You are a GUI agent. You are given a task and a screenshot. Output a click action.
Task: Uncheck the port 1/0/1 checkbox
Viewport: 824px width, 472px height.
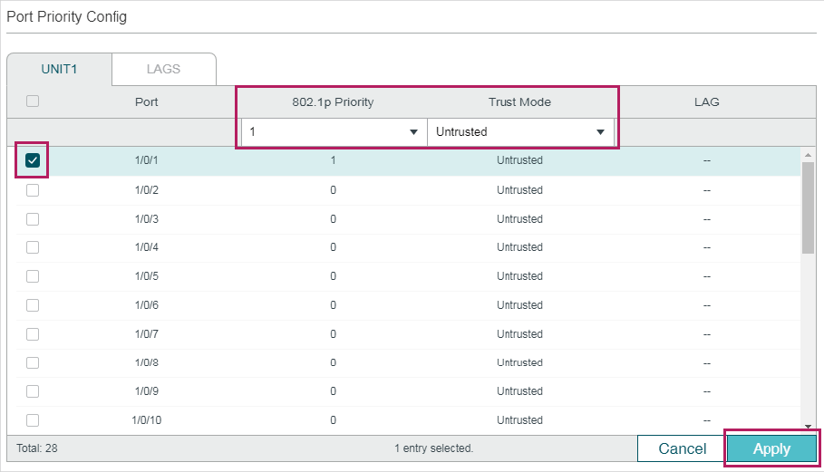(x=33, y=160)
